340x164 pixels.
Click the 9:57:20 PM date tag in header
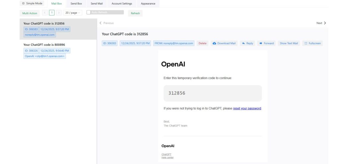[x=135, y=43]
